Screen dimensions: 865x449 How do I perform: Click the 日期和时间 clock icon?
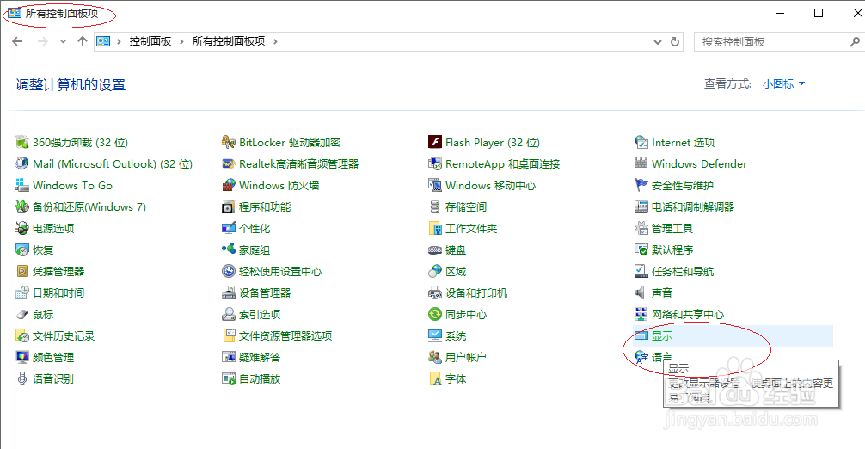[22, 293]
